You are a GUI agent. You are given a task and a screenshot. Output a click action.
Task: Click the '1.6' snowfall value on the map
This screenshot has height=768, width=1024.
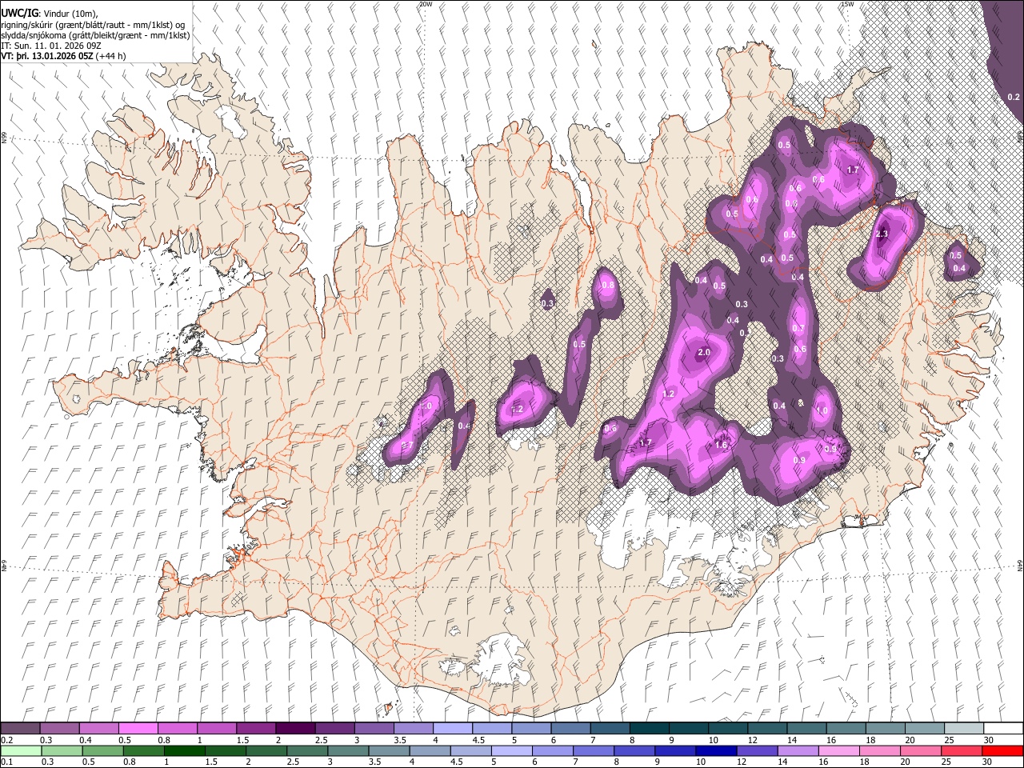[x=721, y=446]
